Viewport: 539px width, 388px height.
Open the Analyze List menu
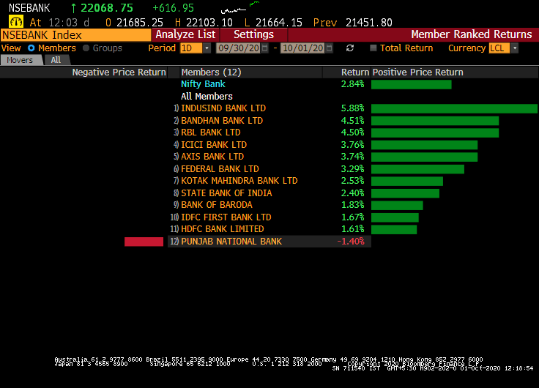(185, 34)
